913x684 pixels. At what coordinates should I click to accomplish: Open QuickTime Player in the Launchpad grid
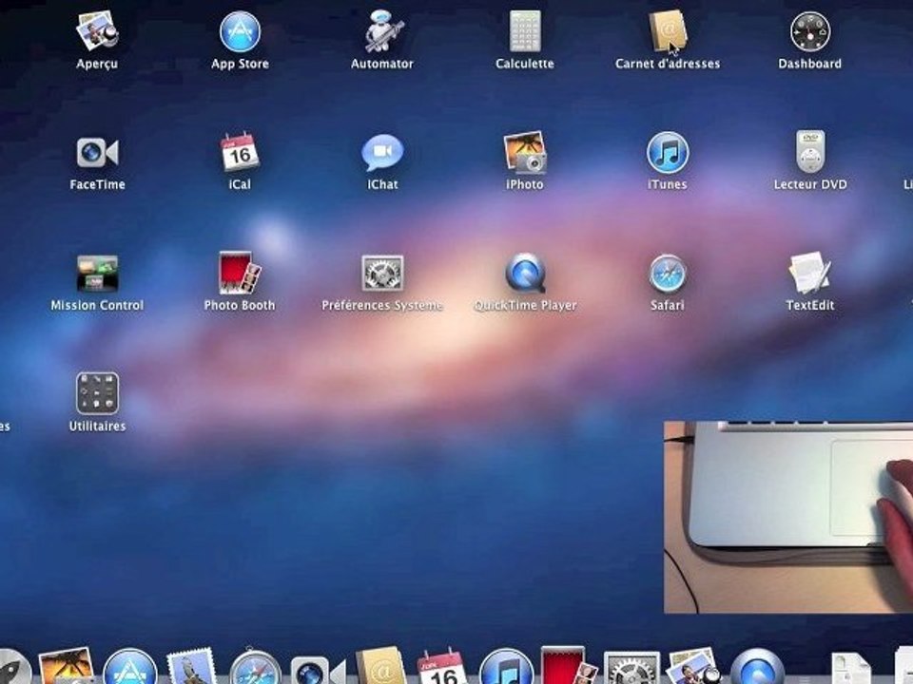pos(525,273)
